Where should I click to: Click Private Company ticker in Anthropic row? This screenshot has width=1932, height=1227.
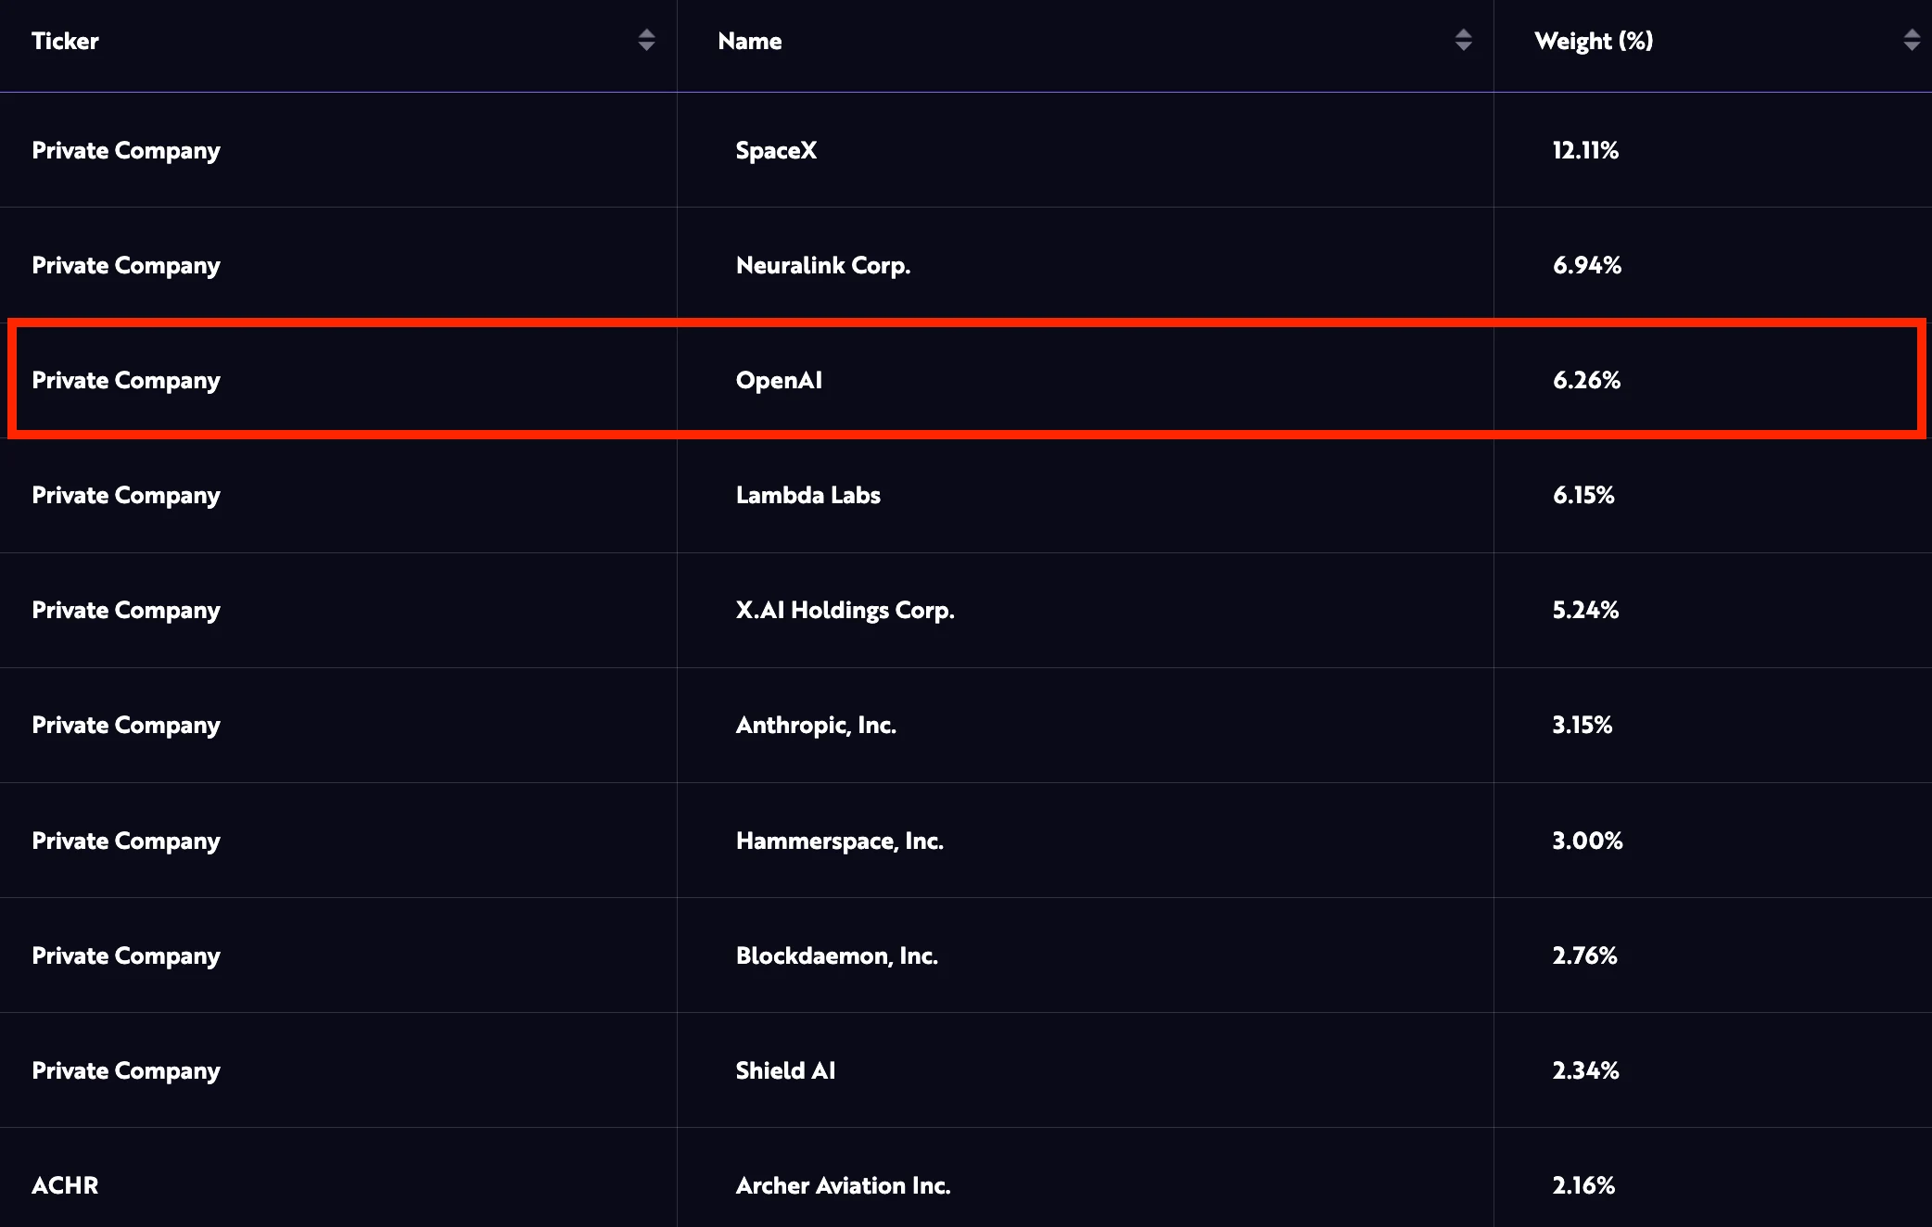126,726
